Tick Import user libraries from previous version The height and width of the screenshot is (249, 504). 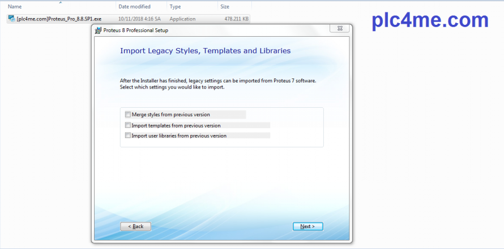coord(128,136)
